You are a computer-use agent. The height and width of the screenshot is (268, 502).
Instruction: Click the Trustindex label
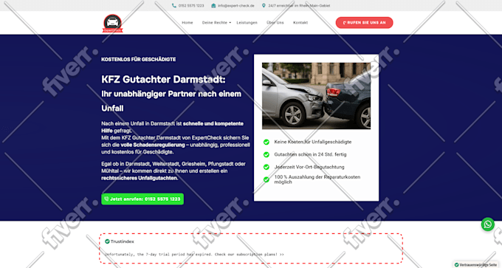click(x=123, y=241)
